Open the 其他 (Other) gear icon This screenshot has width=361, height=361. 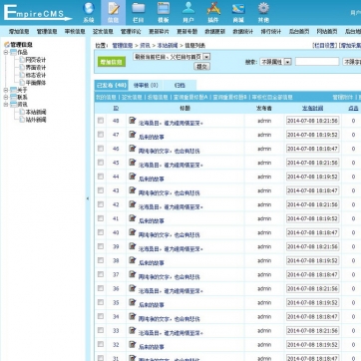pos(263,8)
